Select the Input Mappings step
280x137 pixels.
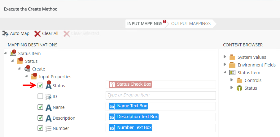[x=145, y=24]
